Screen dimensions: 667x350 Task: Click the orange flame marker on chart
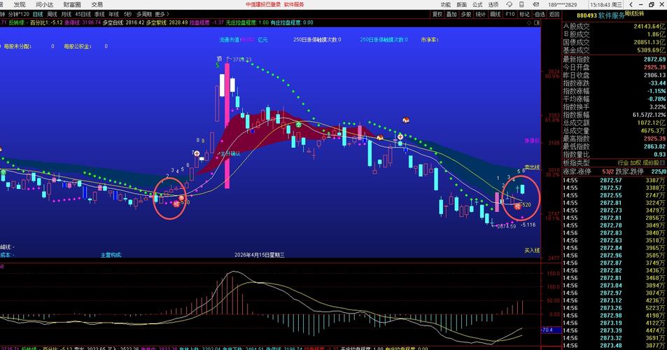[x=380, y=137]
